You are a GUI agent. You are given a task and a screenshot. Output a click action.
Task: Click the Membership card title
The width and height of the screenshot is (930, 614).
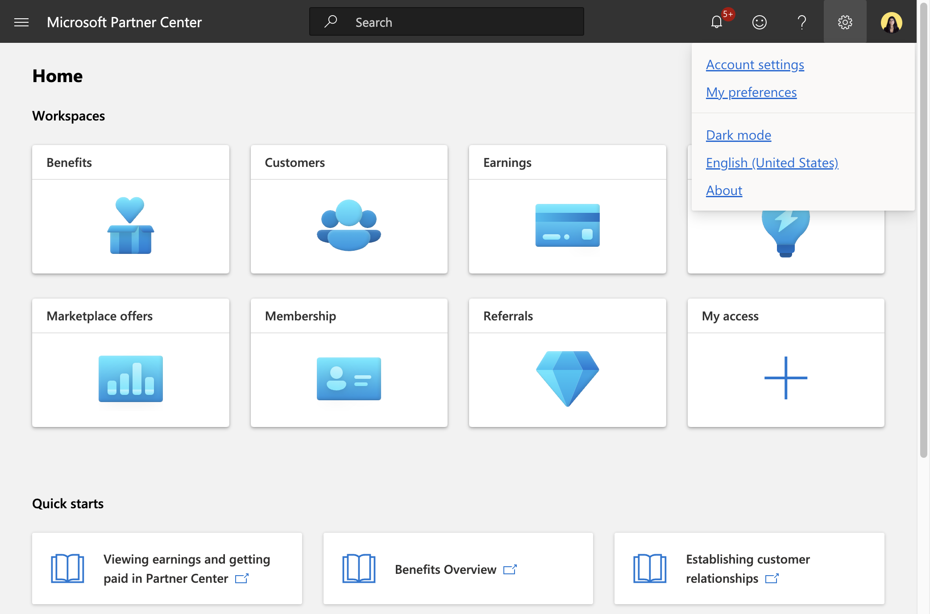(x=300, y=316)
